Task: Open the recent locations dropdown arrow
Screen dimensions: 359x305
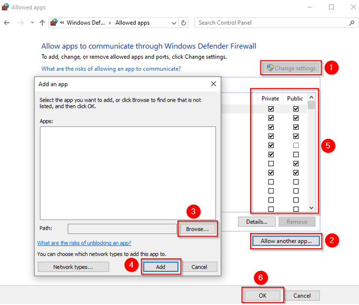Action: click(32, 23)
